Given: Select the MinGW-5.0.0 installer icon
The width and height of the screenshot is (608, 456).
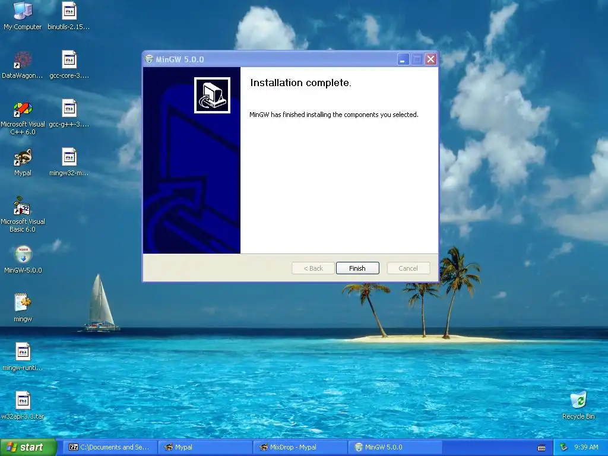Looking at the screenshot, I should 23,259.
